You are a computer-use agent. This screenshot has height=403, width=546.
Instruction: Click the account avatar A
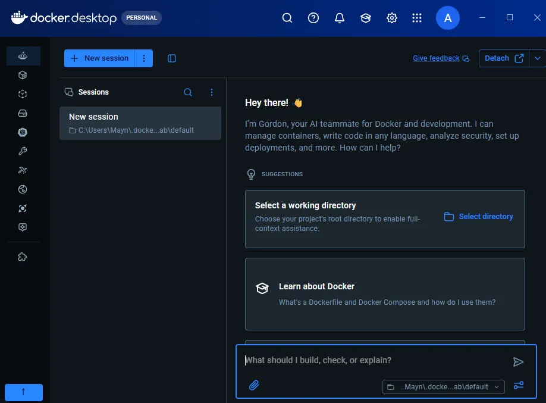pos(448,18)
